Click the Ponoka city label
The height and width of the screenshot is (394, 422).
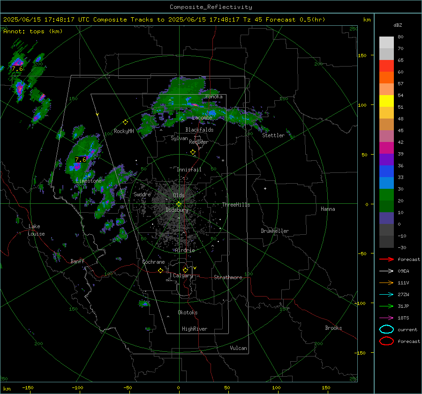(x=214, y=97)
